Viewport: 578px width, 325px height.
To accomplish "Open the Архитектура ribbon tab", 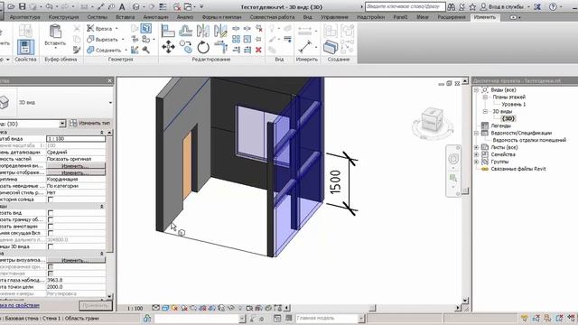I will point(24,17).
